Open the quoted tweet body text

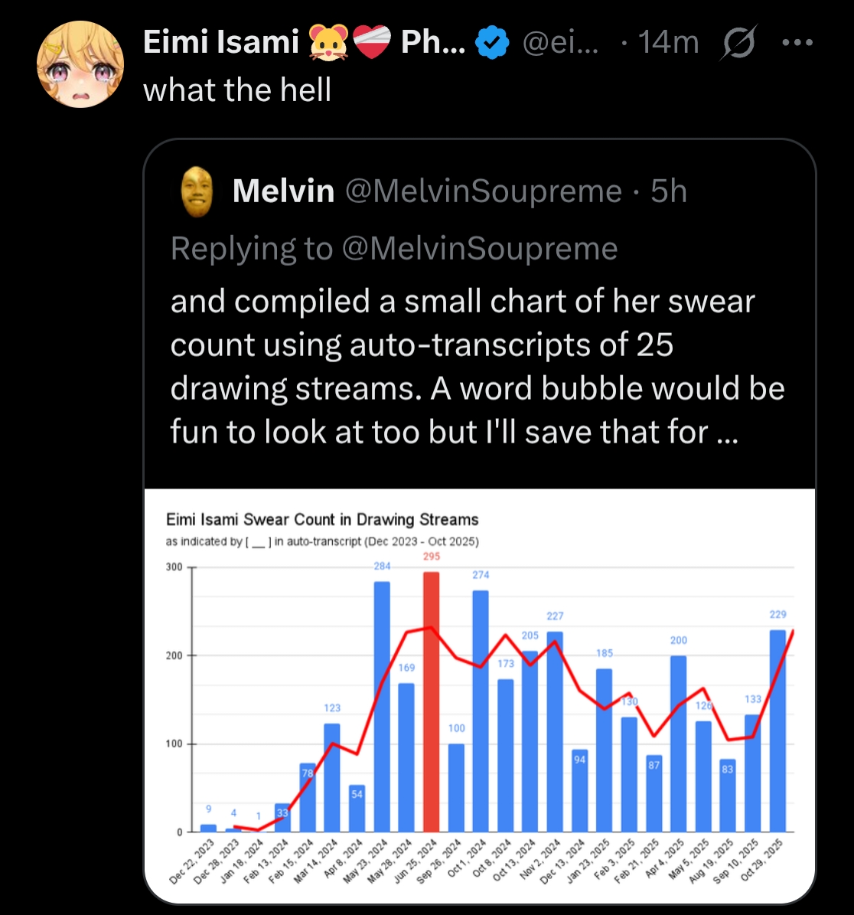[x=478, y=367]
